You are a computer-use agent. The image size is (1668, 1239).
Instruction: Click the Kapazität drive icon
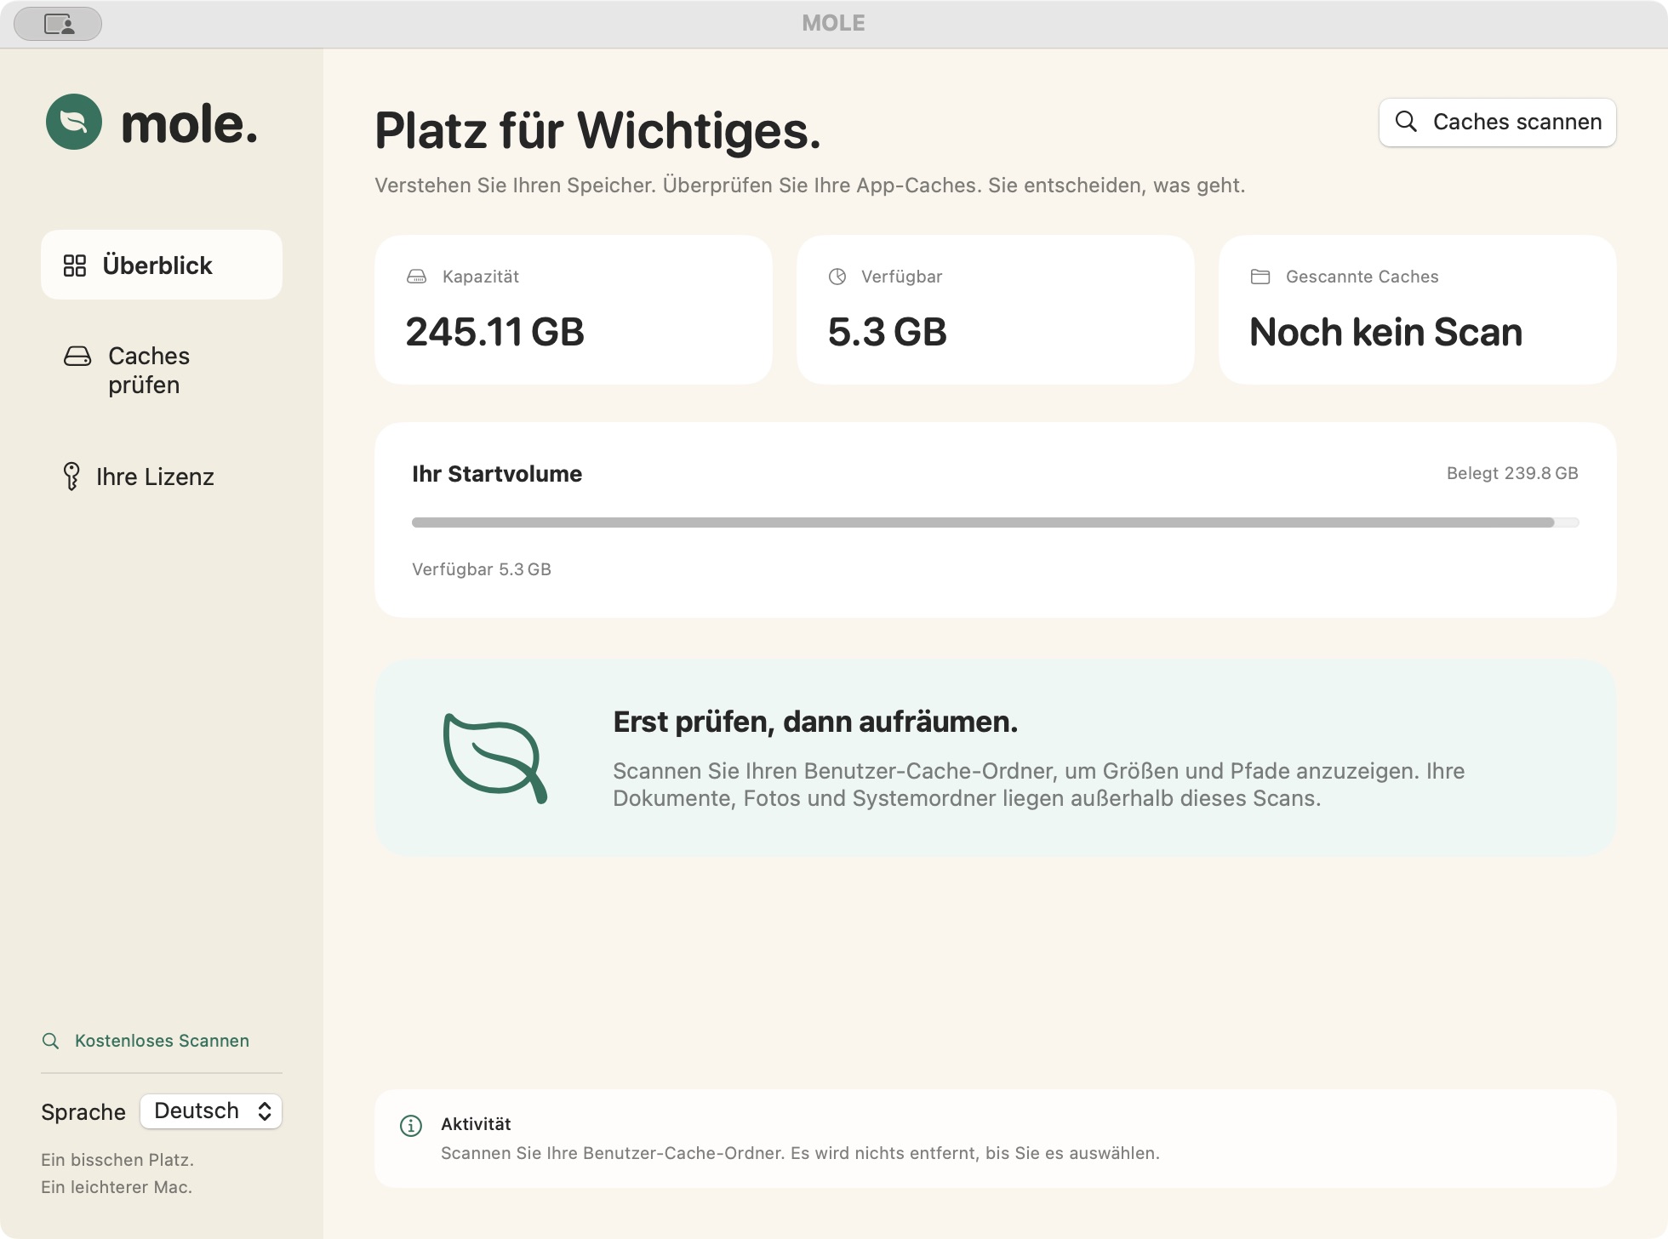coord(416,277)
